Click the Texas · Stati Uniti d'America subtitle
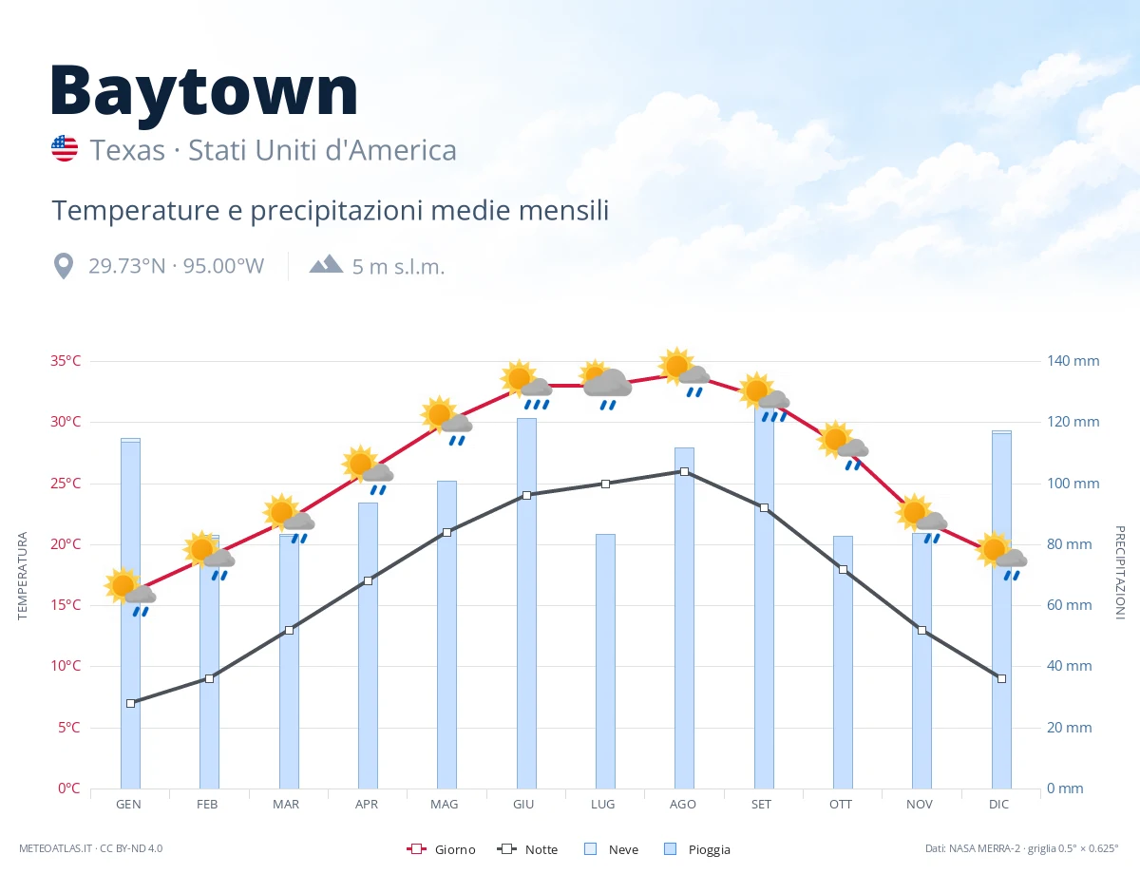The width and height of the screenshot is (1140, 874). 274,150
